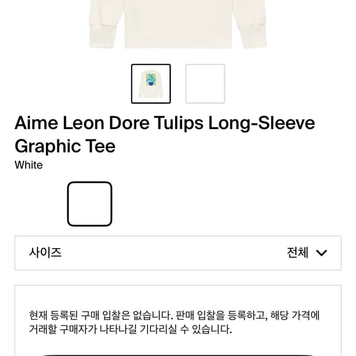Click the Aime Leon Dore Tulips product title
This screenshot has height=356, width=356.
165,123
